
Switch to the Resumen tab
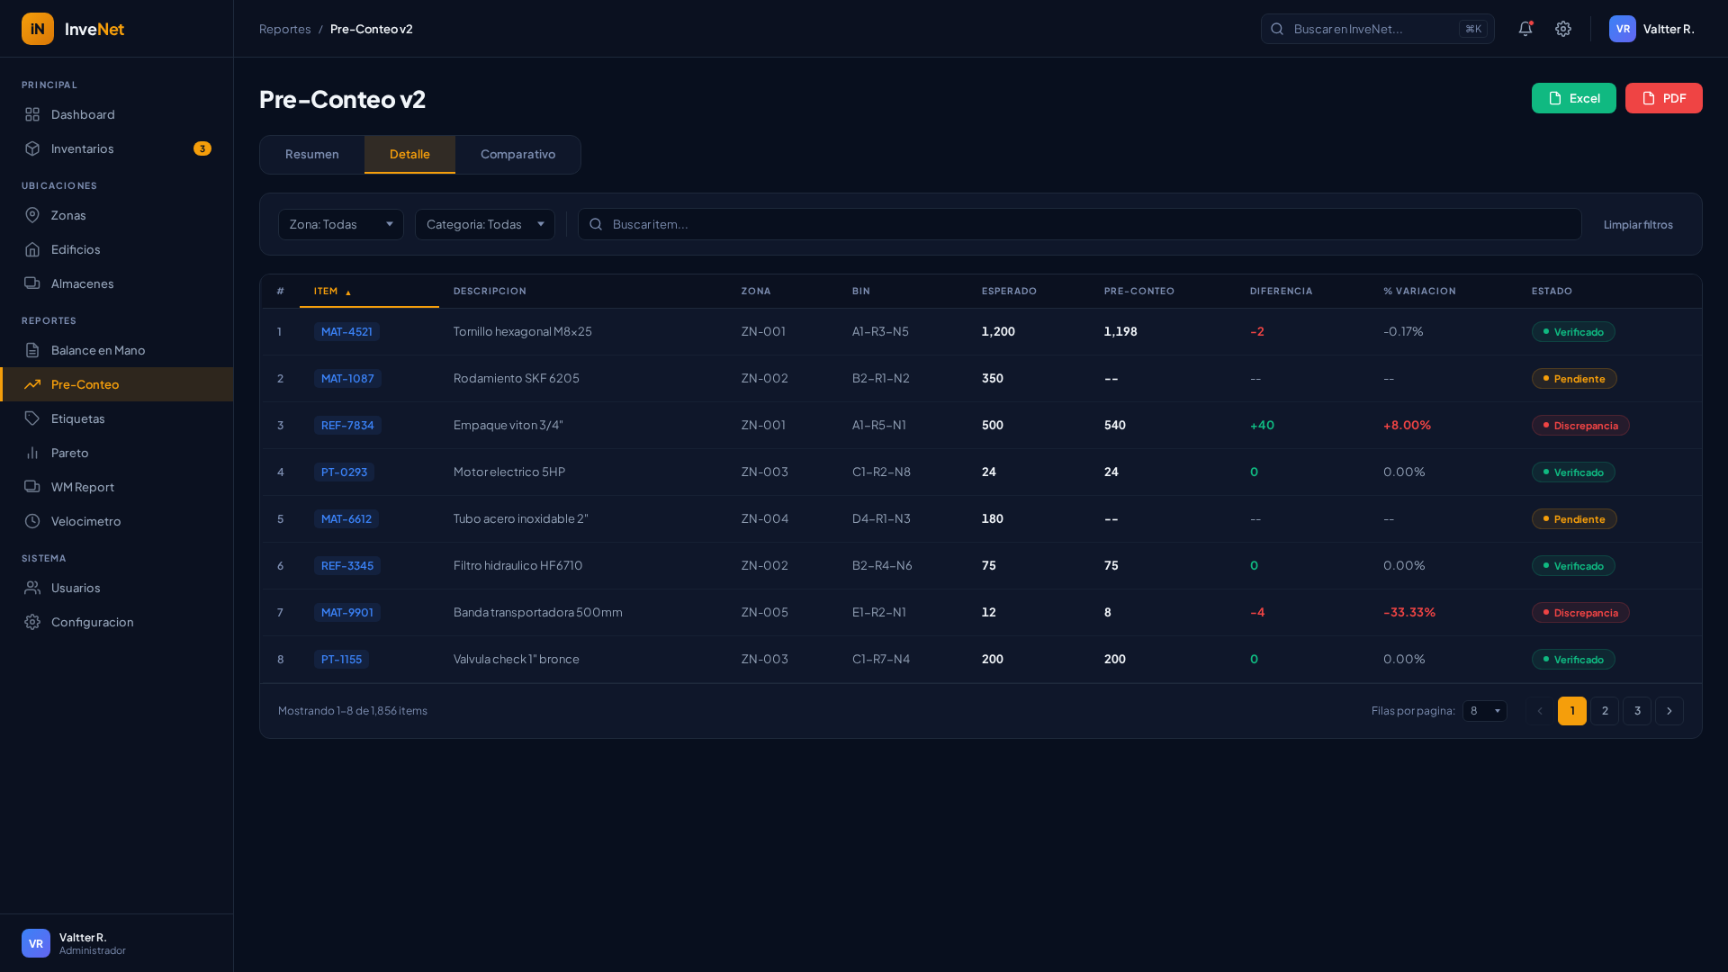click(312, 154)
